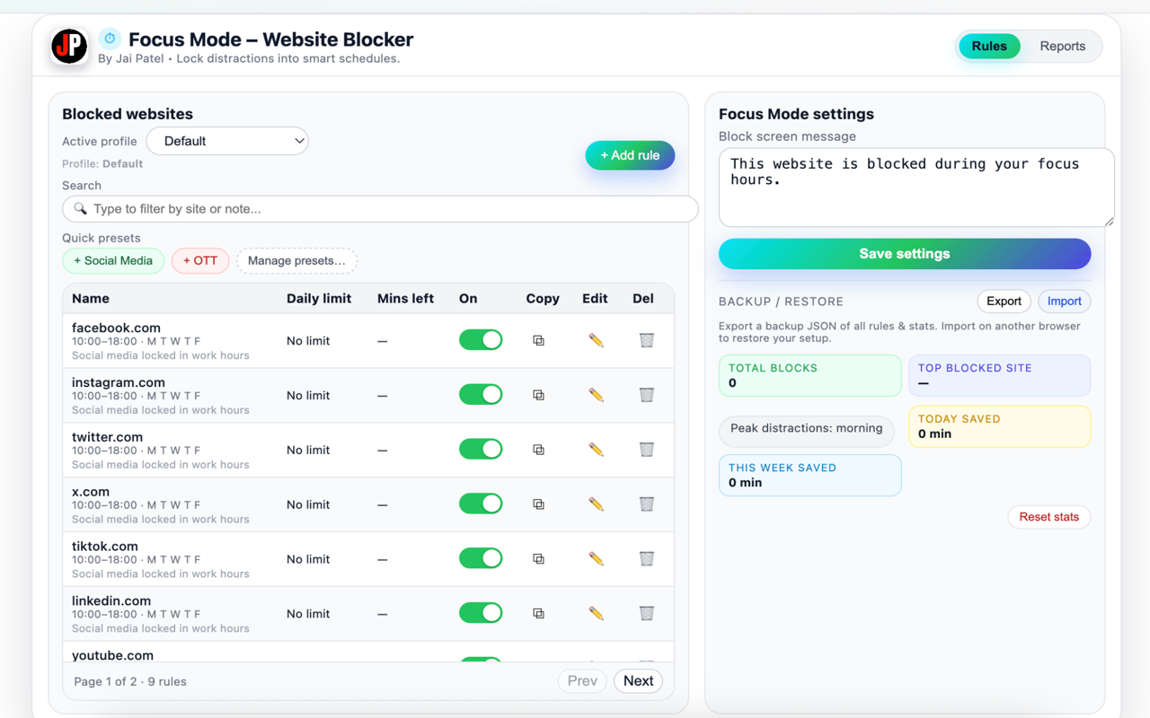Copy the x.com rule
Viewport: 1150px width, 718px height.
pos(538,505)
